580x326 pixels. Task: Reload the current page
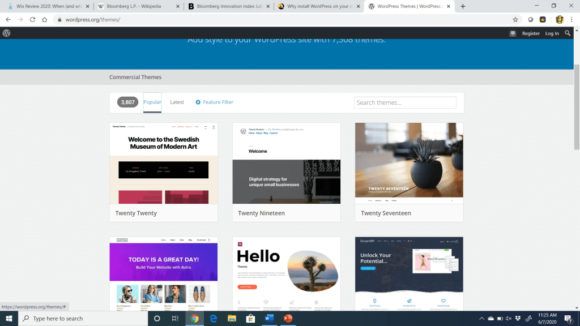(32, 20)
